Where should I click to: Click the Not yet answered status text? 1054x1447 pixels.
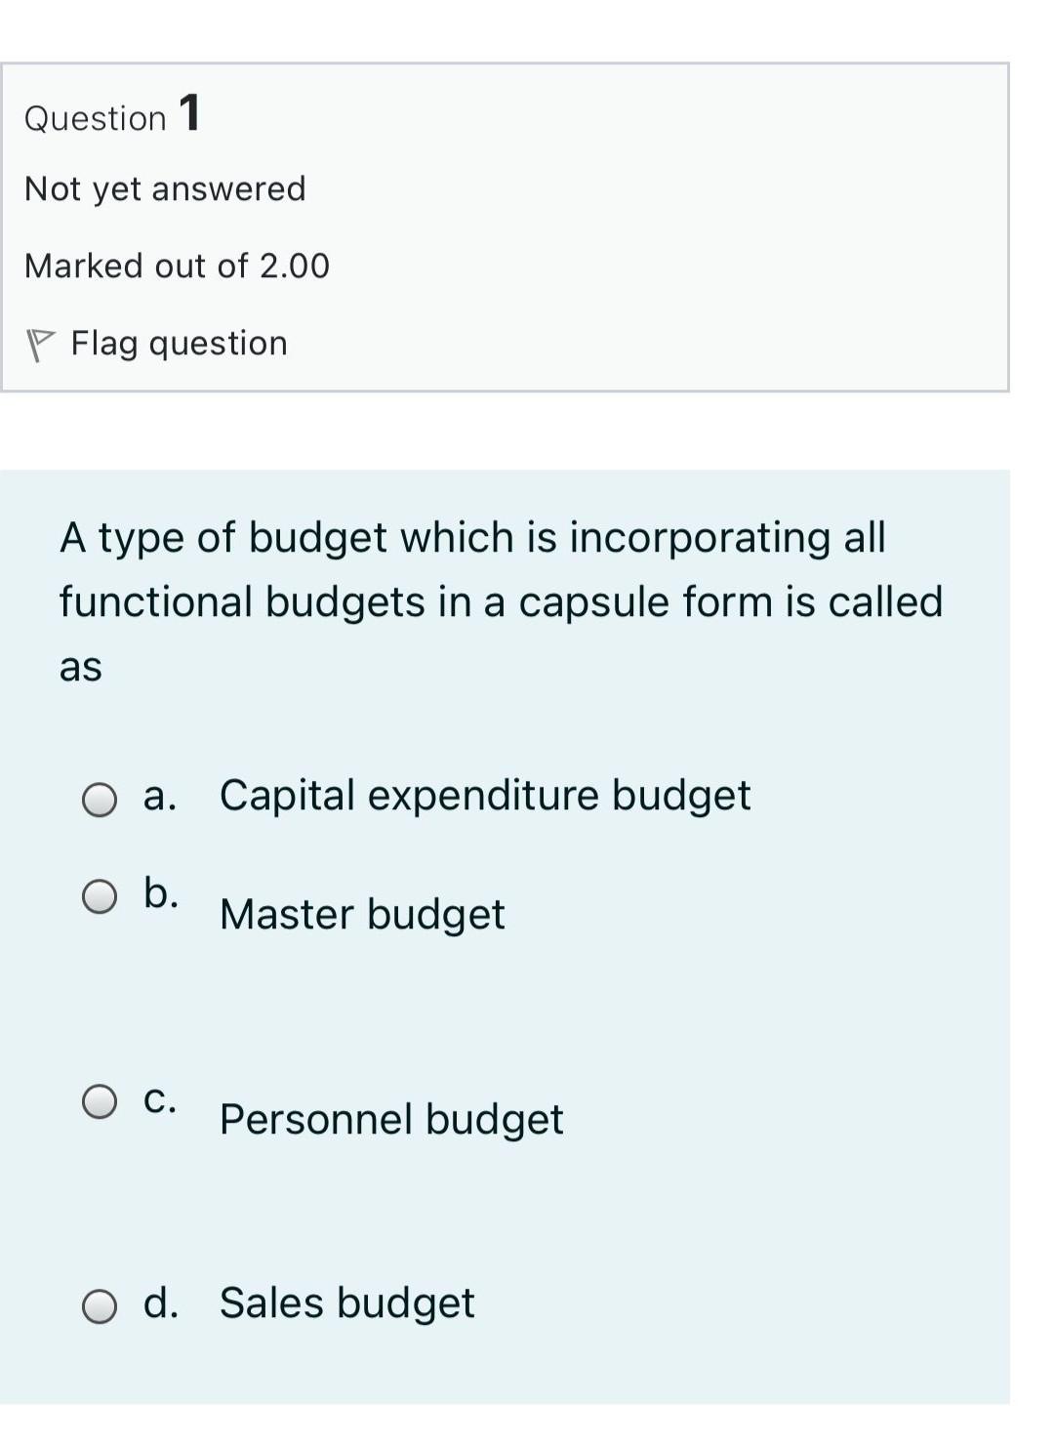point(166,188)
